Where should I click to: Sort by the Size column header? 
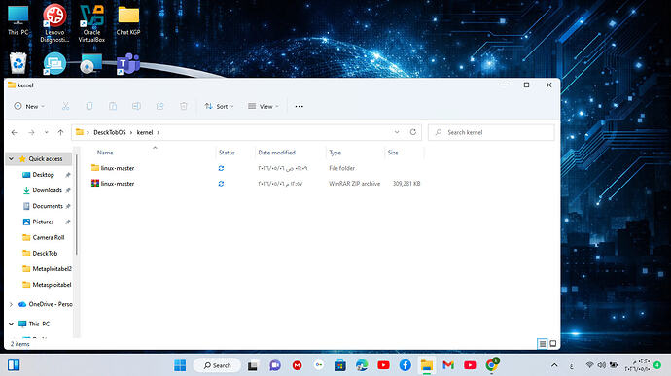(393, 153)
